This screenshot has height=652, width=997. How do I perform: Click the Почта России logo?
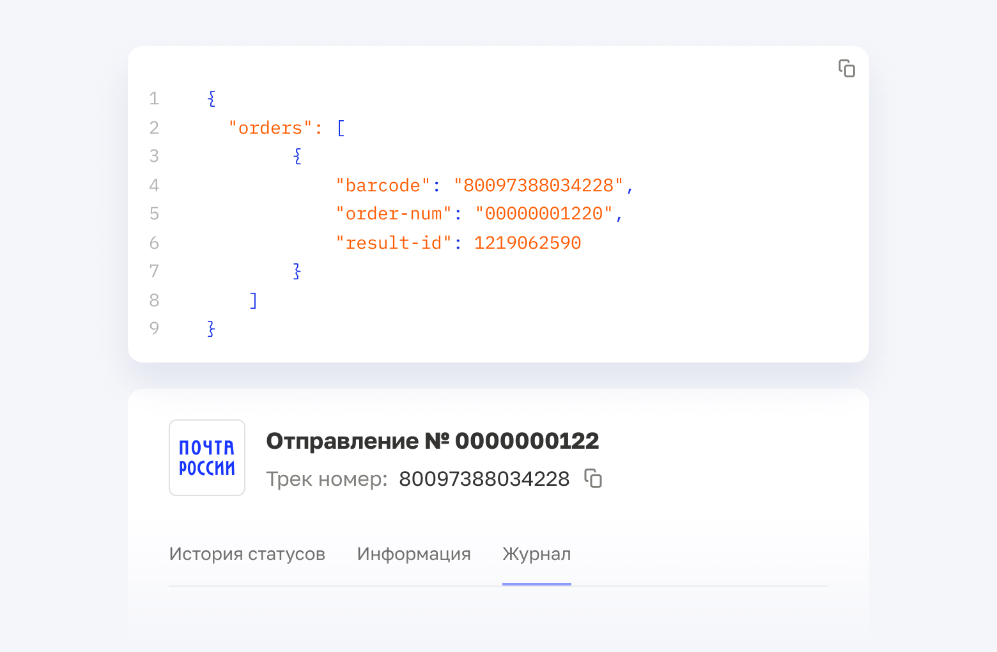[x=207, y=458]
